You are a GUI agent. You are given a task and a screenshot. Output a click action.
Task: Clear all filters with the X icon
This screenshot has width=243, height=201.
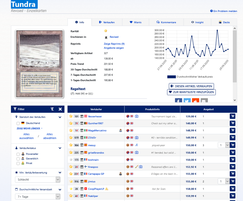coord(60,109)
